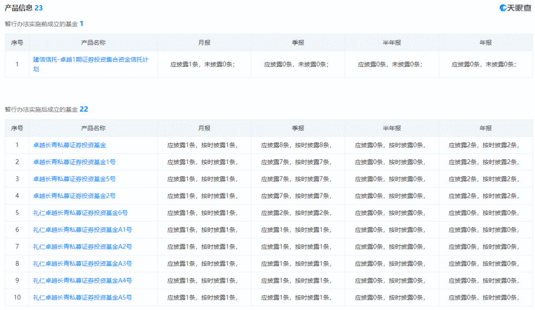Open 卓越长青私募证券投资基金5号 link
Screen dimensions: 535x310
pos(74,179)
